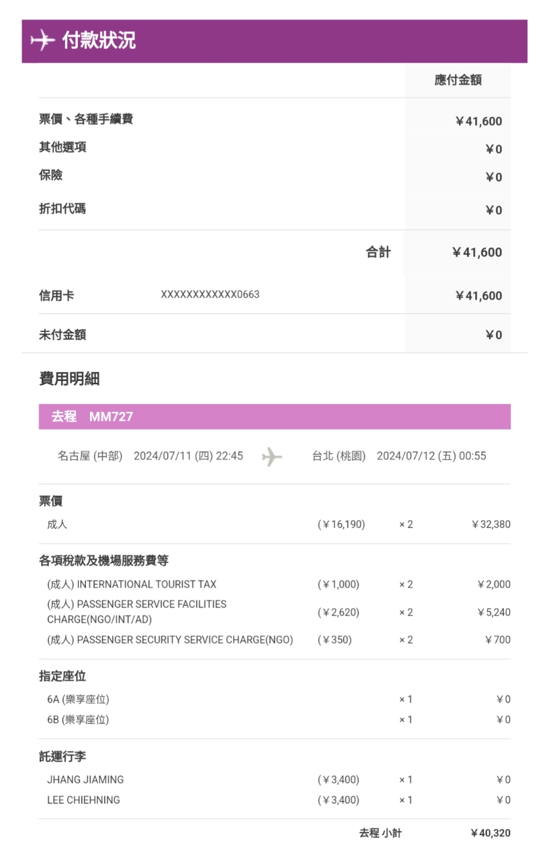
Task: Click the 保險 row label
Action: pyautogui.click(x=51, y=175)
